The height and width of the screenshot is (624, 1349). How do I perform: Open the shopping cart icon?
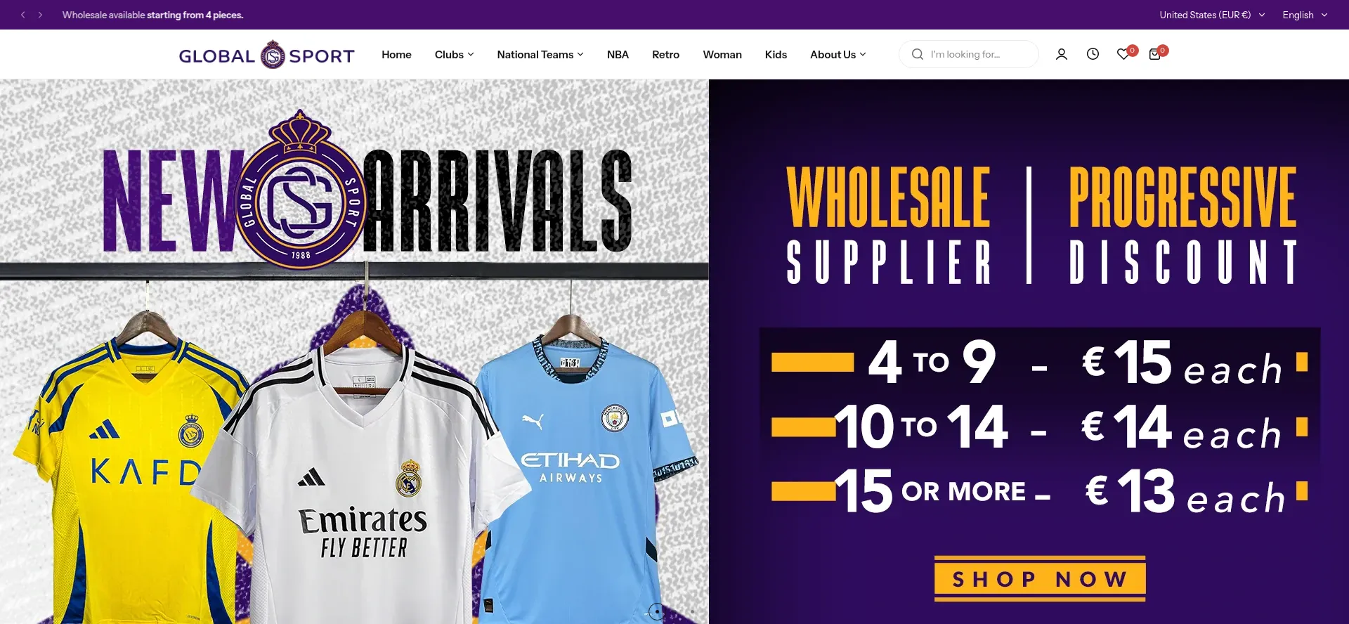click(1154, 54)
